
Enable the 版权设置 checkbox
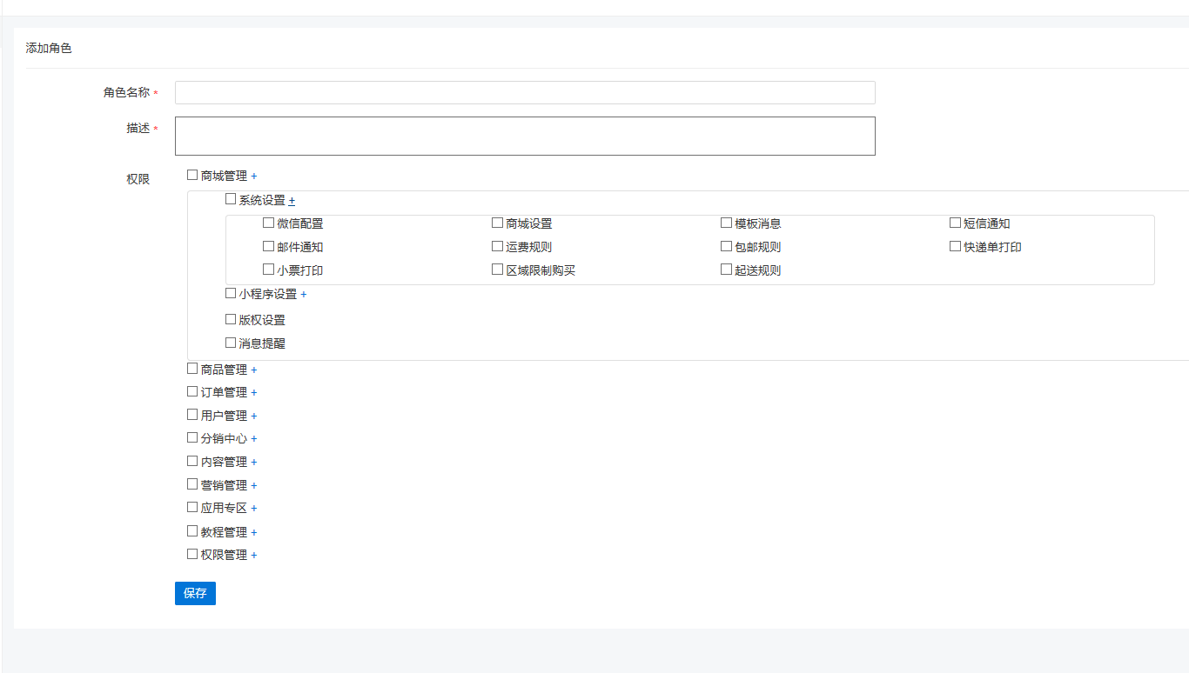[231, 320]
